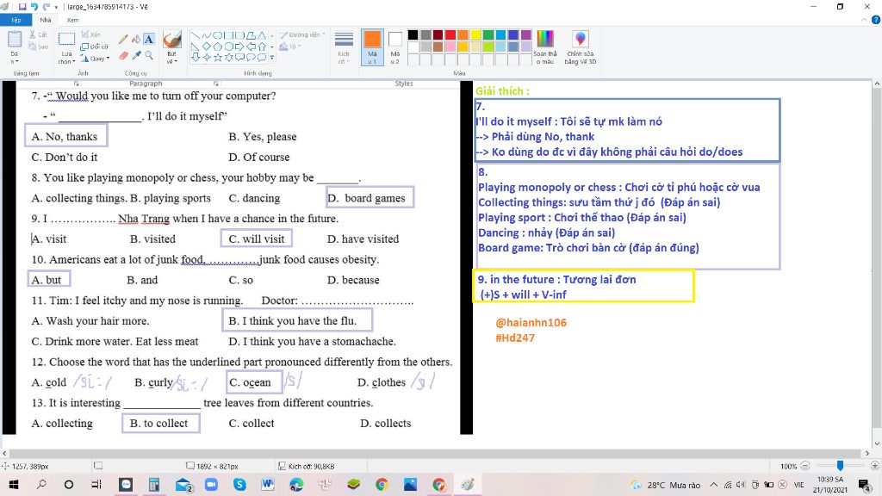The image size is (882, 496).
Task: Open the Edit colors (Soạn thảo màu) dialog
Action: [544, 47]
